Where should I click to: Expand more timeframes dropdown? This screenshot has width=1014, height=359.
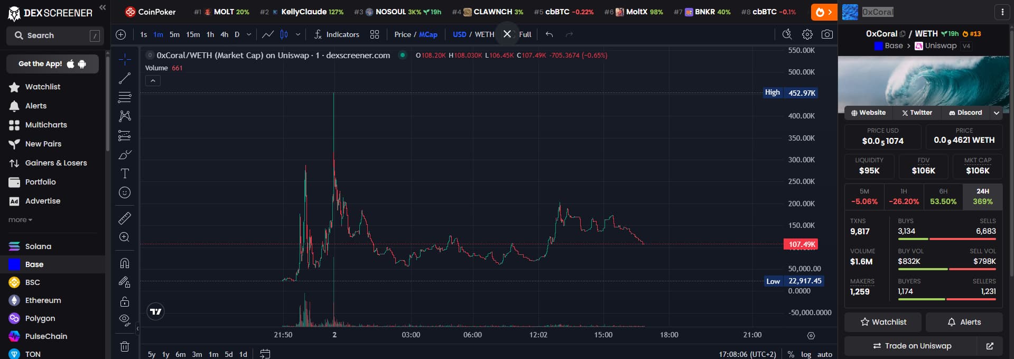(249, 34)
